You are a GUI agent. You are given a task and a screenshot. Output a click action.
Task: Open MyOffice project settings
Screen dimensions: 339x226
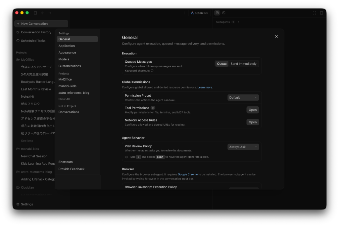[x=65, y=79]
